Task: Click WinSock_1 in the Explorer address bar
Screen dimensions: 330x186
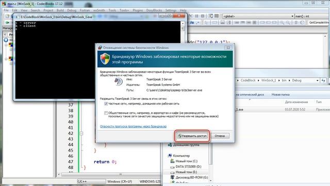Action: pos(268,81)
